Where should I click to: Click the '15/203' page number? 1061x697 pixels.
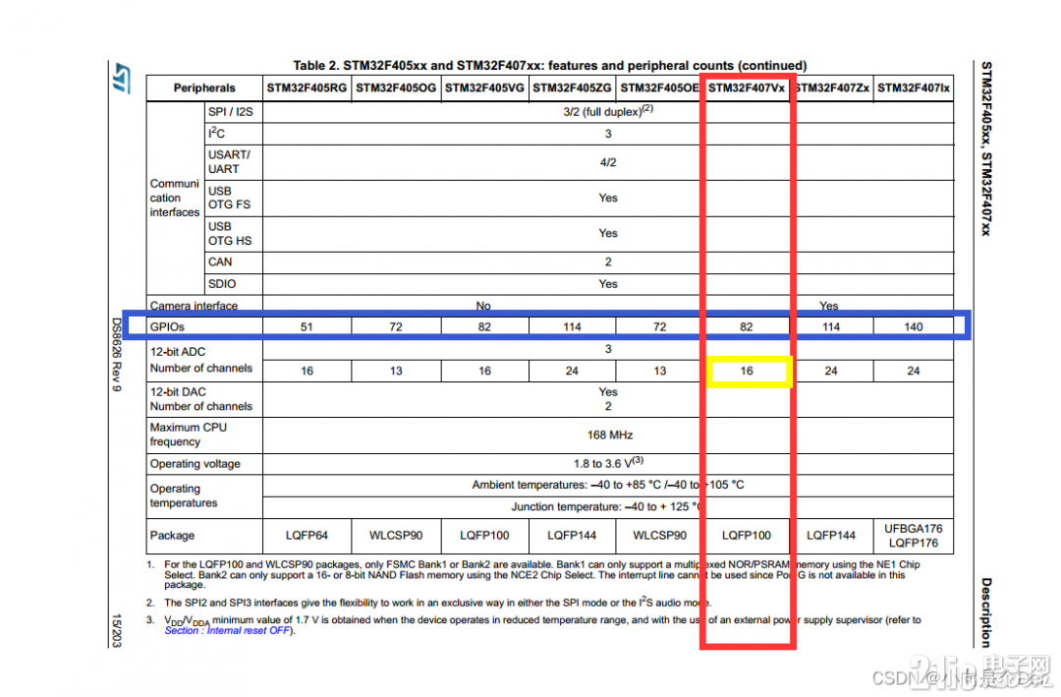[116, 631]
